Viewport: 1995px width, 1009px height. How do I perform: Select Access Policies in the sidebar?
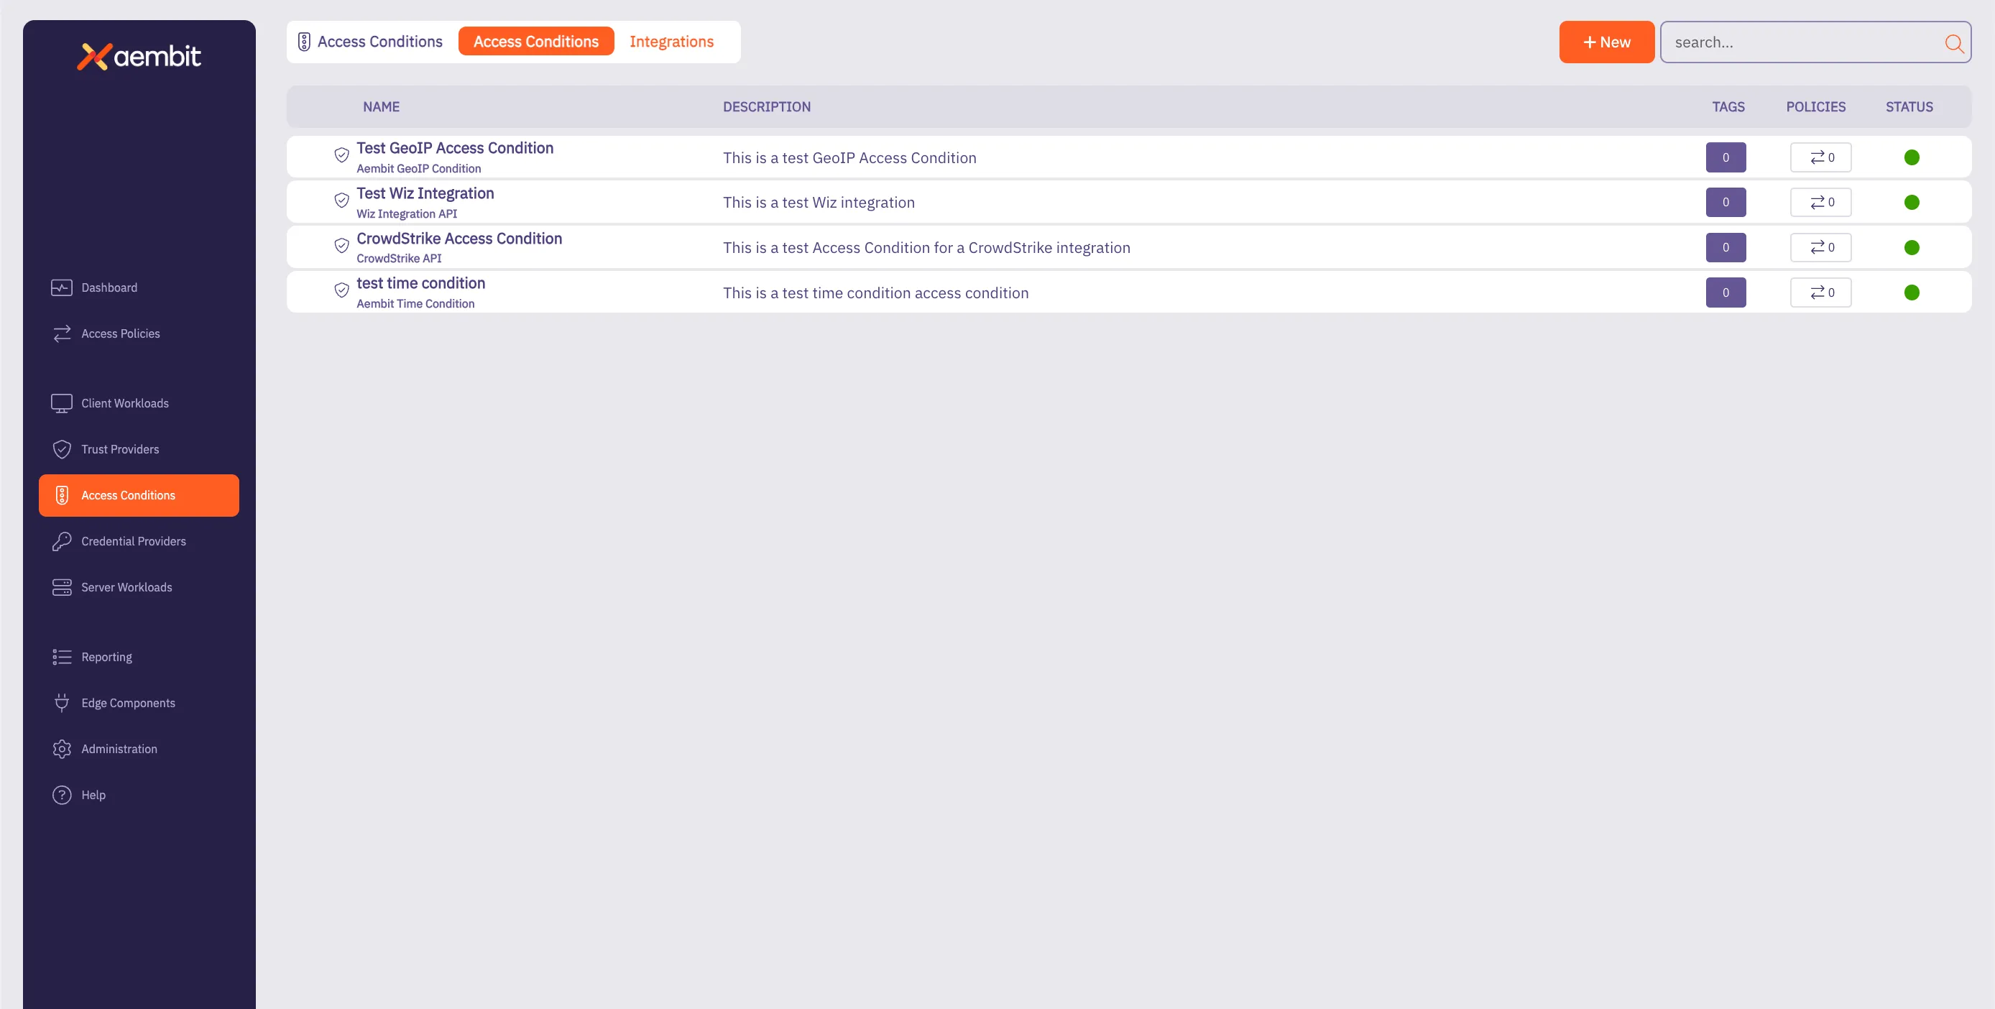click(120, 333)
